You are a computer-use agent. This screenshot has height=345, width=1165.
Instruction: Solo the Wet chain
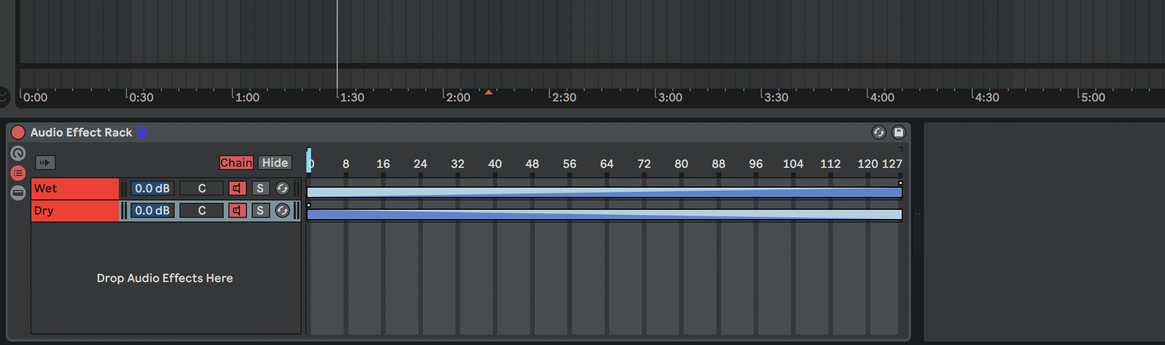[260, 188]
